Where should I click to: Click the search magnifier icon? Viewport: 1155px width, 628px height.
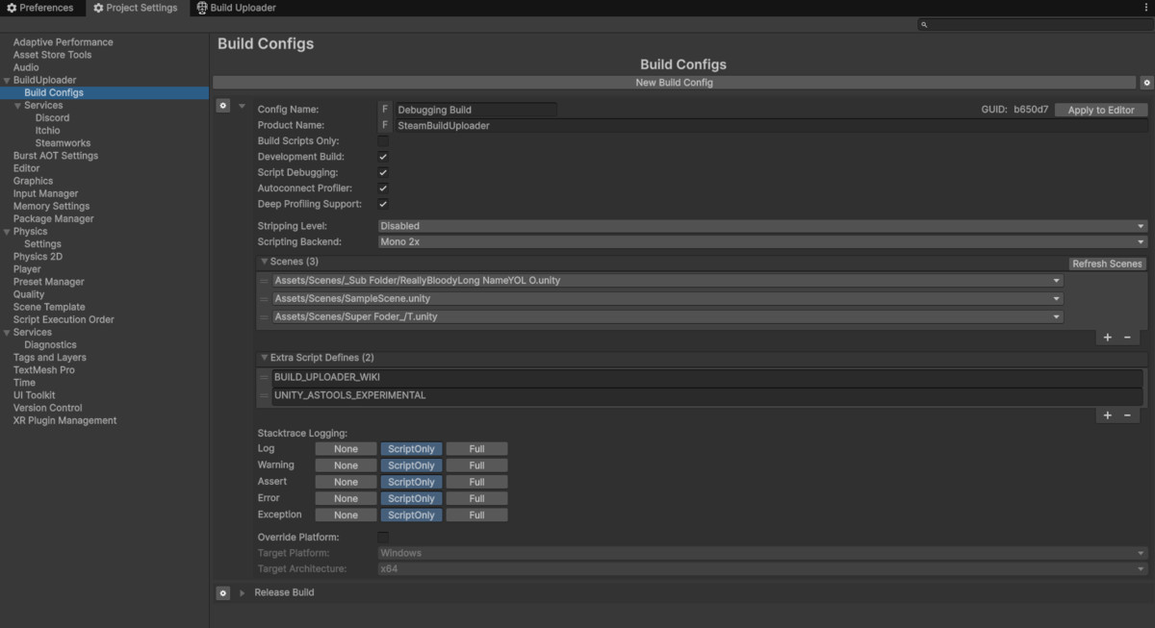pos(924,23)
